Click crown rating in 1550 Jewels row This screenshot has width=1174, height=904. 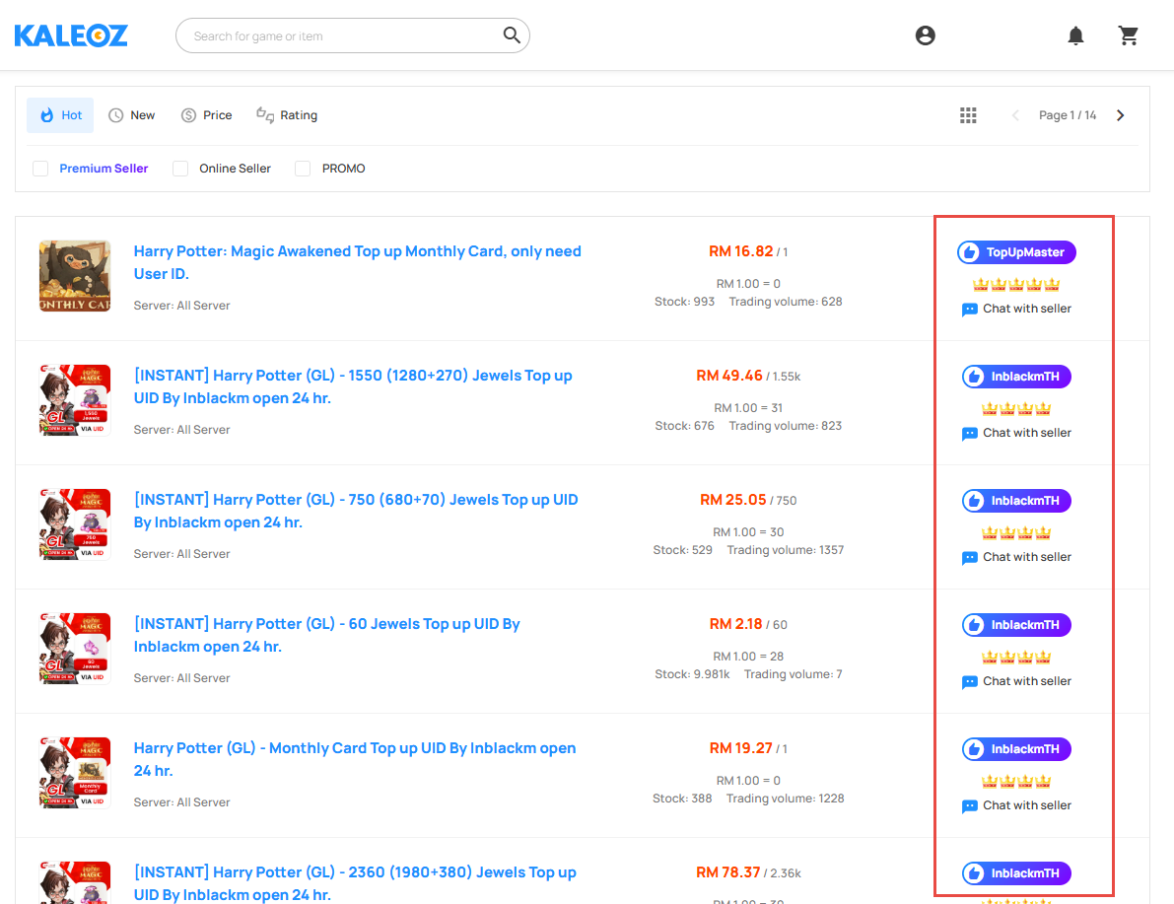click(x=1016, y=408)
